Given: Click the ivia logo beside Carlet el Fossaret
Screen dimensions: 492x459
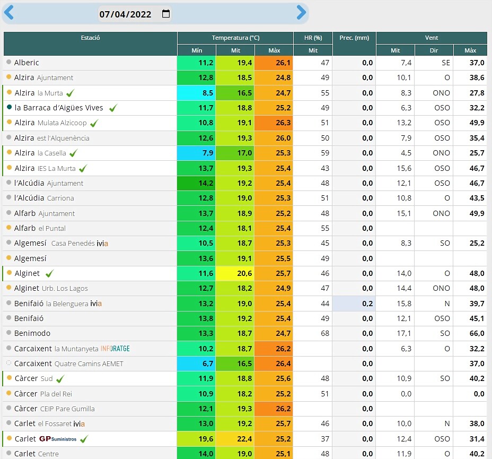Looking at the screenshot, I should (x=79, y=424).
